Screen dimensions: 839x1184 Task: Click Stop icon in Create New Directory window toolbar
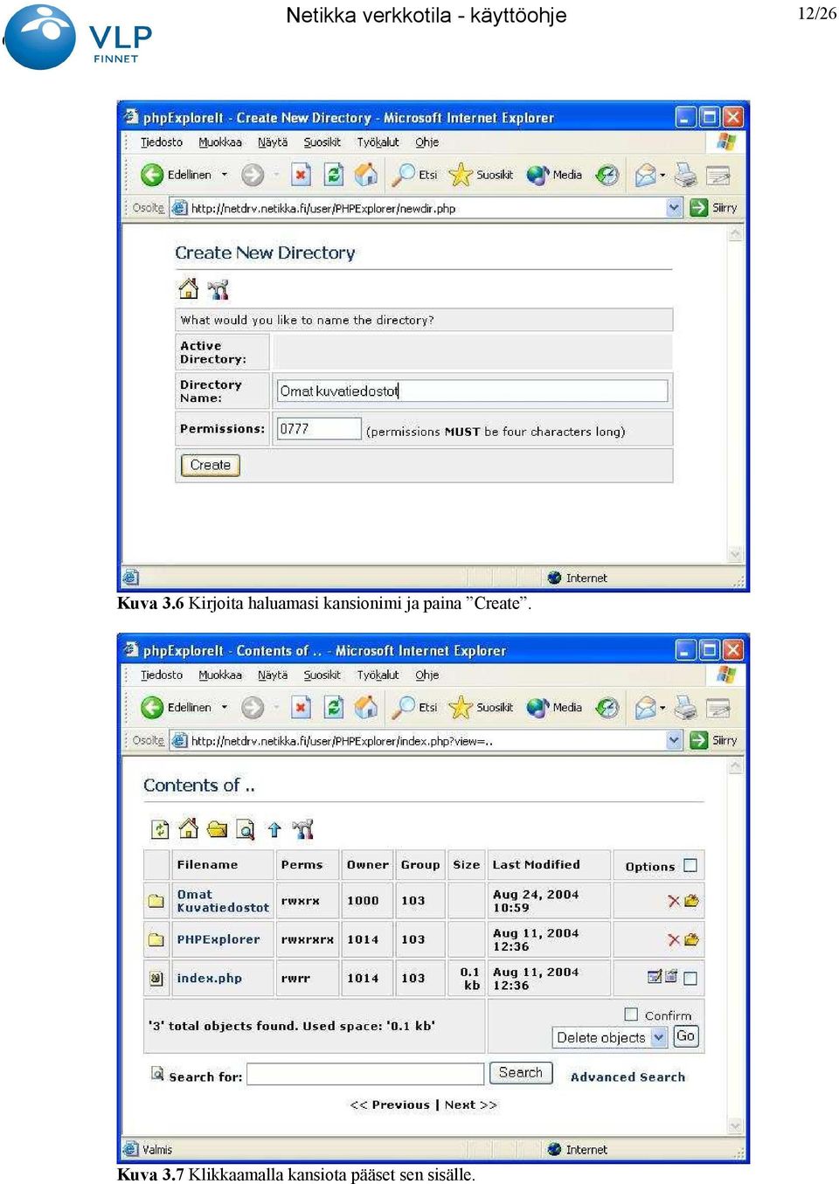click(x=301, y=175)
